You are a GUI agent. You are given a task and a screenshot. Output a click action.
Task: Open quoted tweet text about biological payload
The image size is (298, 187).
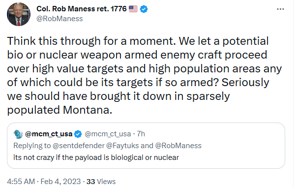[x=96, y=157]
